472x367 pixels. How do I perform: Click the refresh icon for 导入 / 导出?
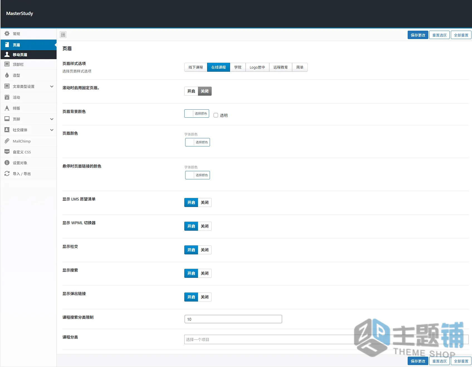[7, 173]
